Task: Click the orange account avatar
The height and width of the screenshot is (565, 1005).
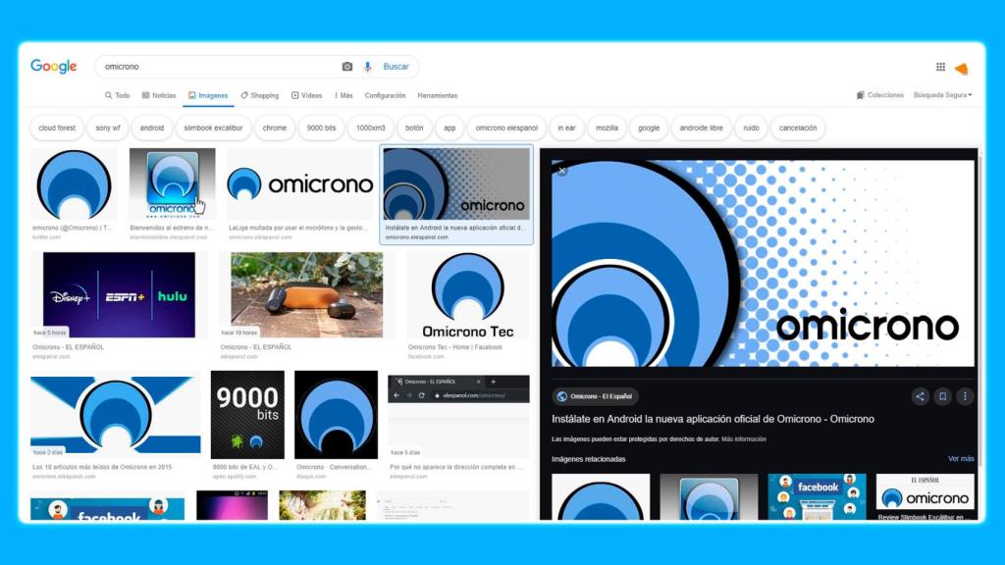Action: click(961, 69)
